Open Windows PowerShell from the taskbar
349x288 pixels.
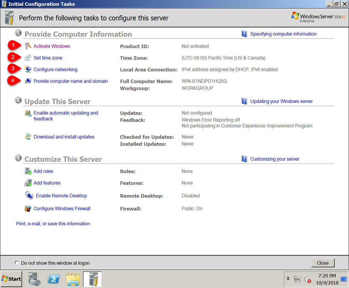[53, 279]
